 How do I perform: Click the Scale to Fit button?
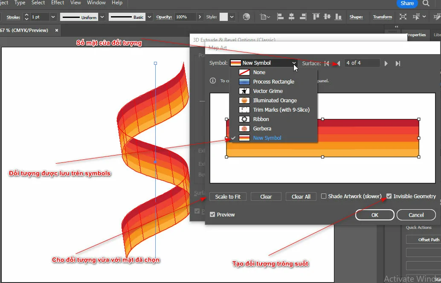point(228,196)
